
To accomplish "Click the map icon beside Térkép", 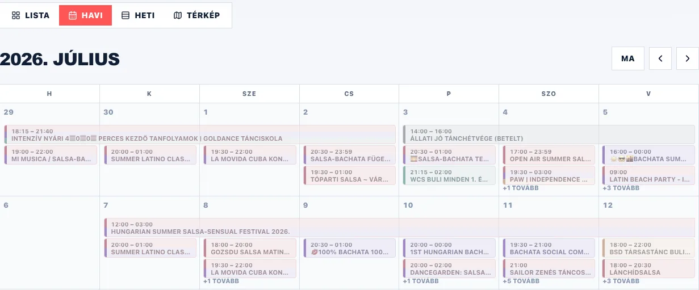I will point(178,15).
